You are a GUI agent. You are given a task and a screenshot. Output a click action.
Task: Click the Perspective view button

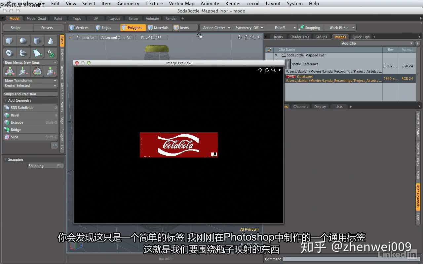85,38
